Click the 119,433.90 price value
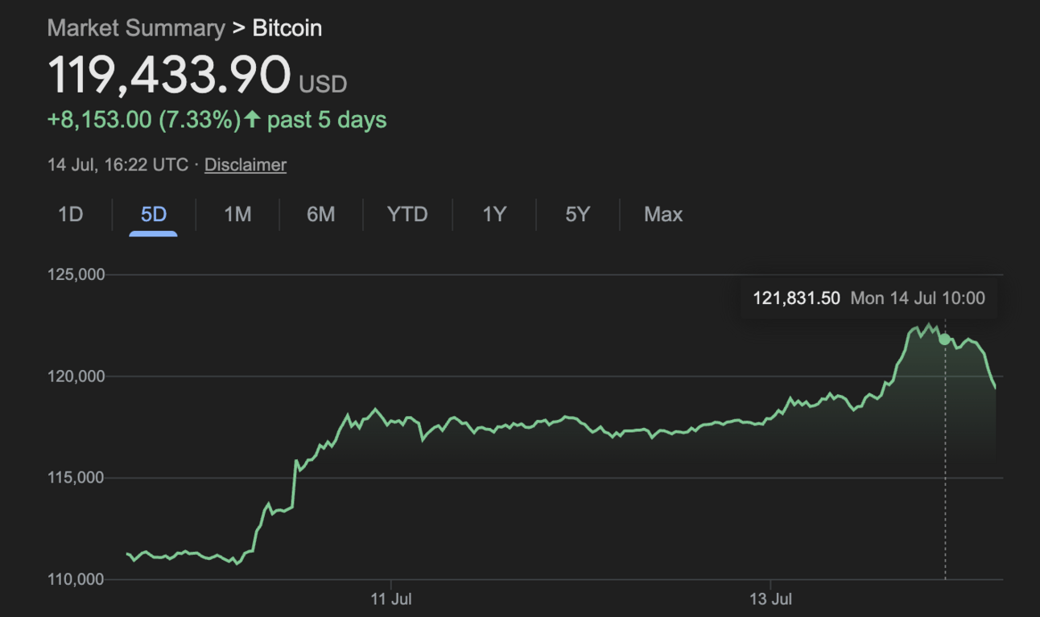Screen dimensions: 1040x617 click(x=169, y=75)
